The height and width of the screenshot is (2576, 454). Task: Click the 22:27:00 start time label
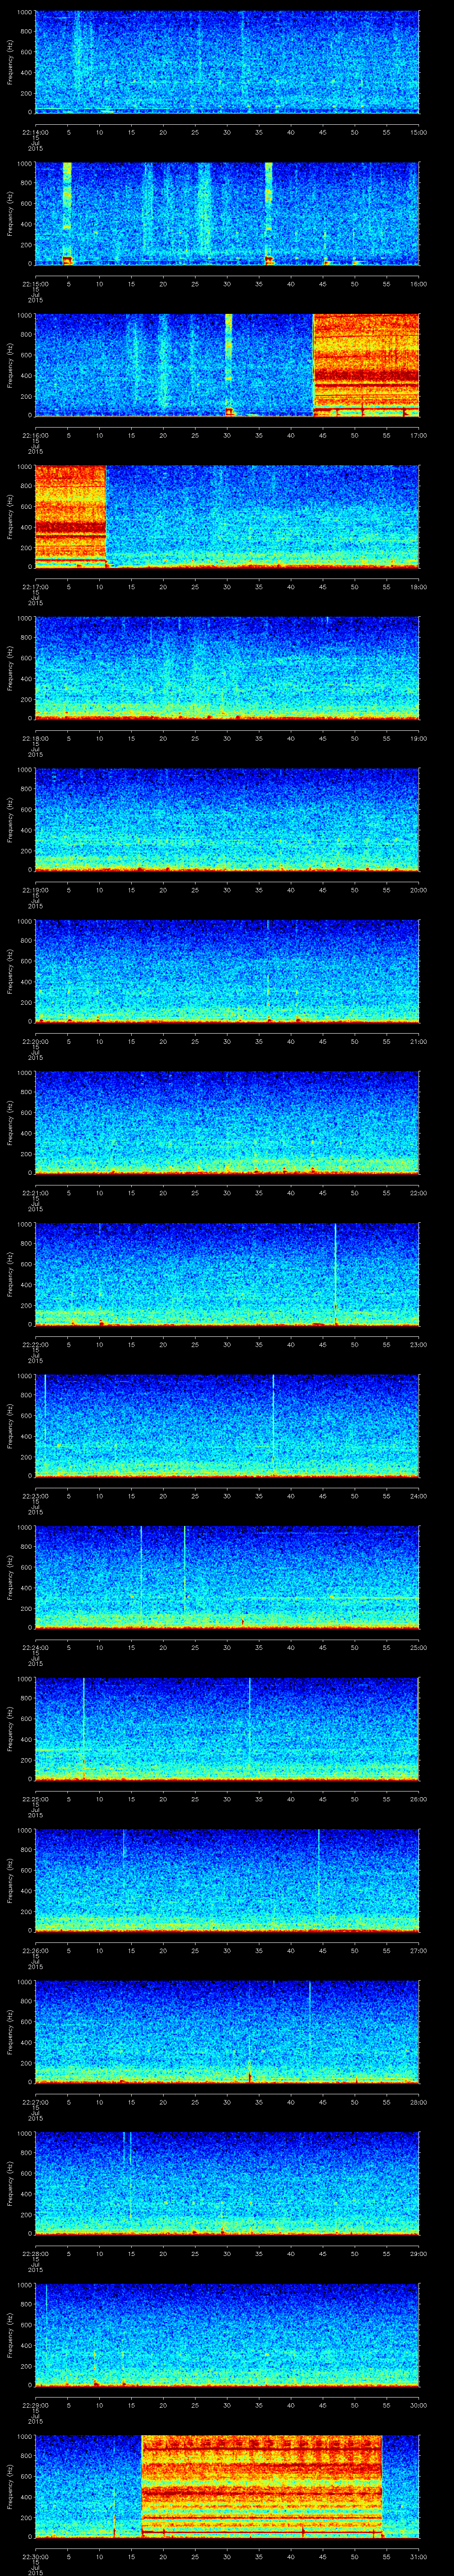(x=35, y=2102)
